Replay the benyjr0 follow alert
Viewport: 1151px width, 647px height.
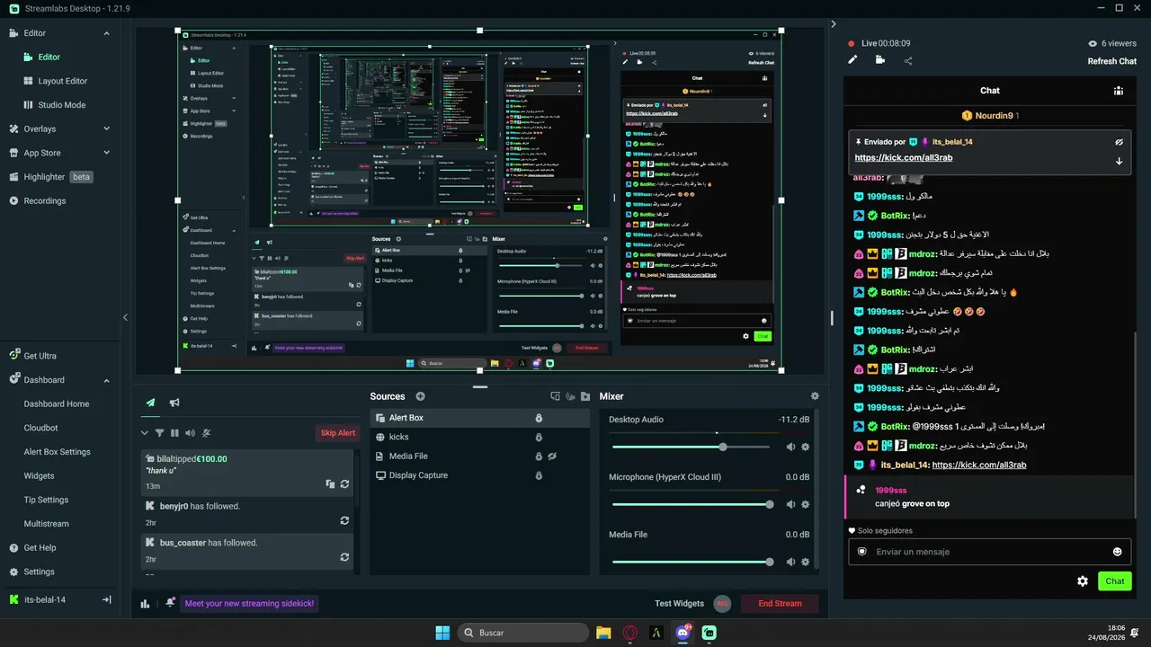pos(344,520)
